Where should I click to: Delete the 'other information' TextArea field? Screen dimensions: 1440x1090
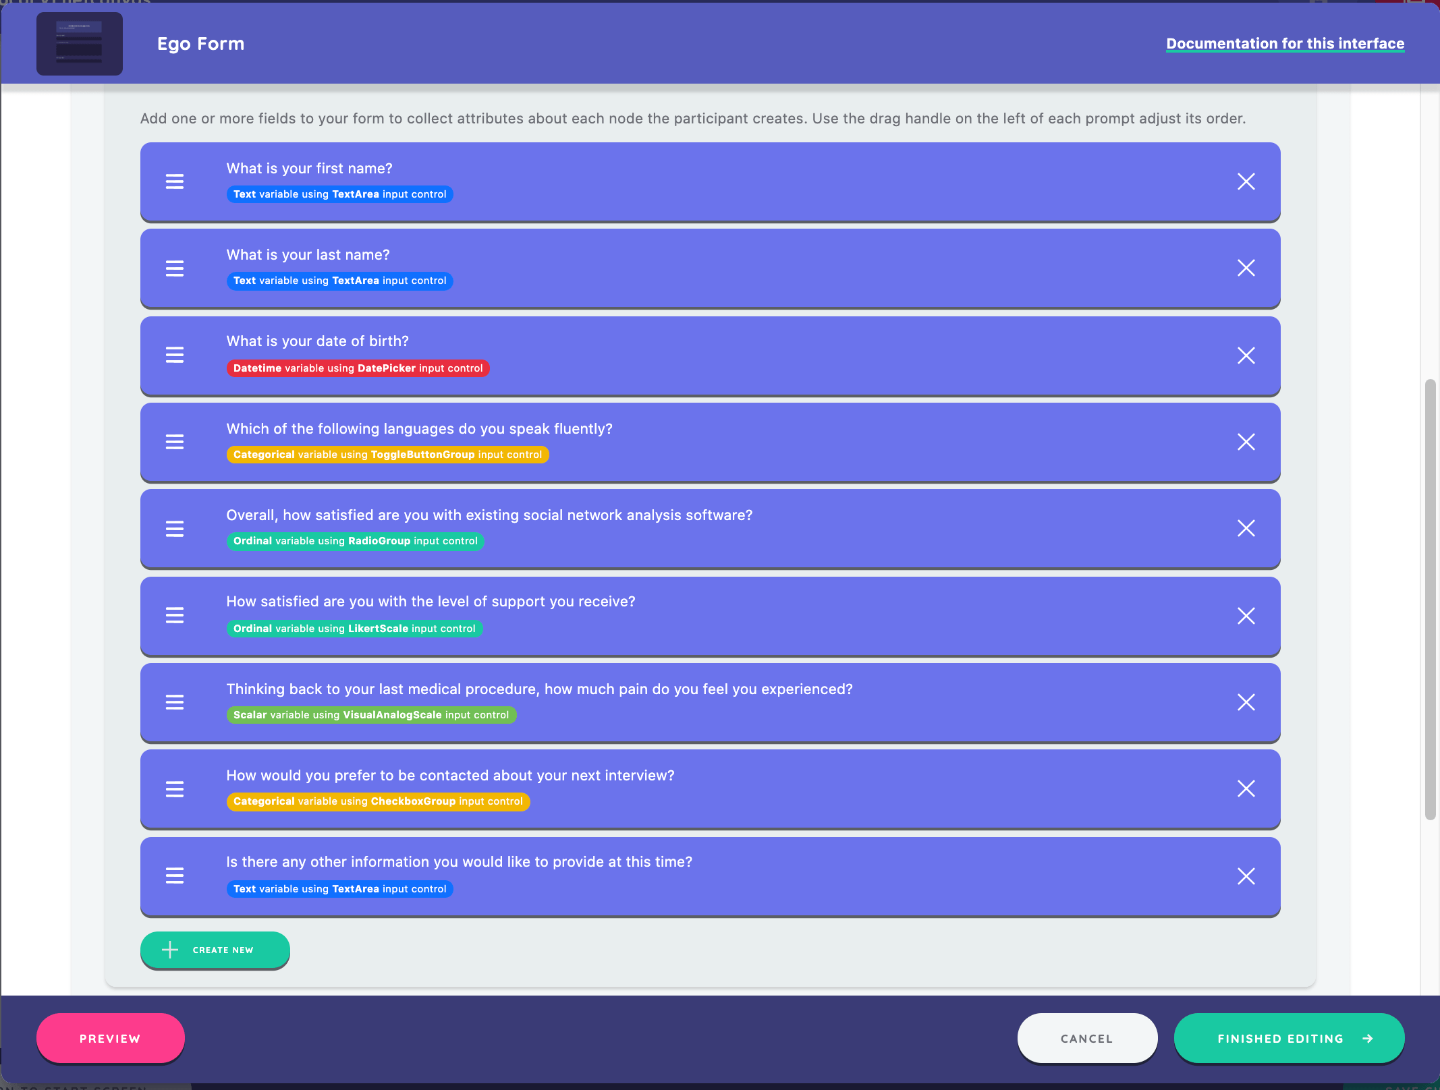pos(1246,876)
